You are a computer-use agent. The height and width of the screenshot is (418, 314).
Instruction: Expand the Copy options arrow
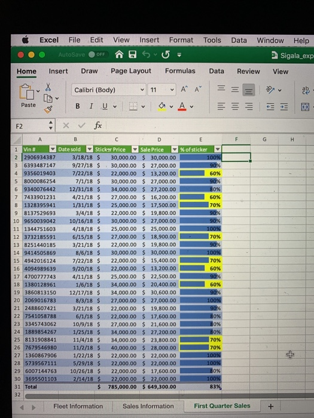tap(57, 99)
